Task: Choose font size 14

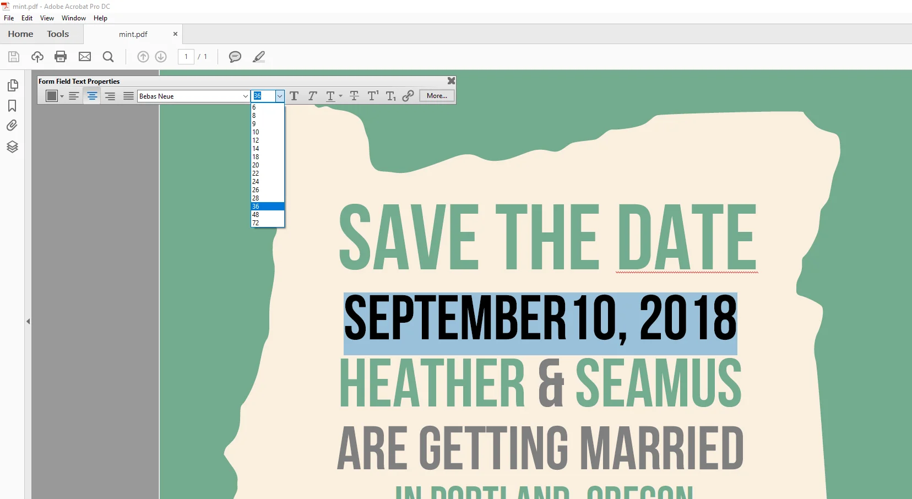Action: (x=268, y=149)
